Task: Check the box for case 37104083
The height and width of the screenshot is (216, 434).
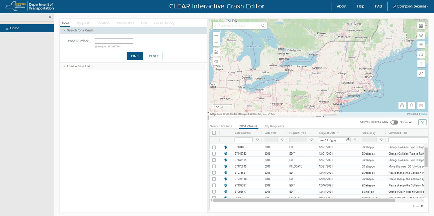Action: 214,147
